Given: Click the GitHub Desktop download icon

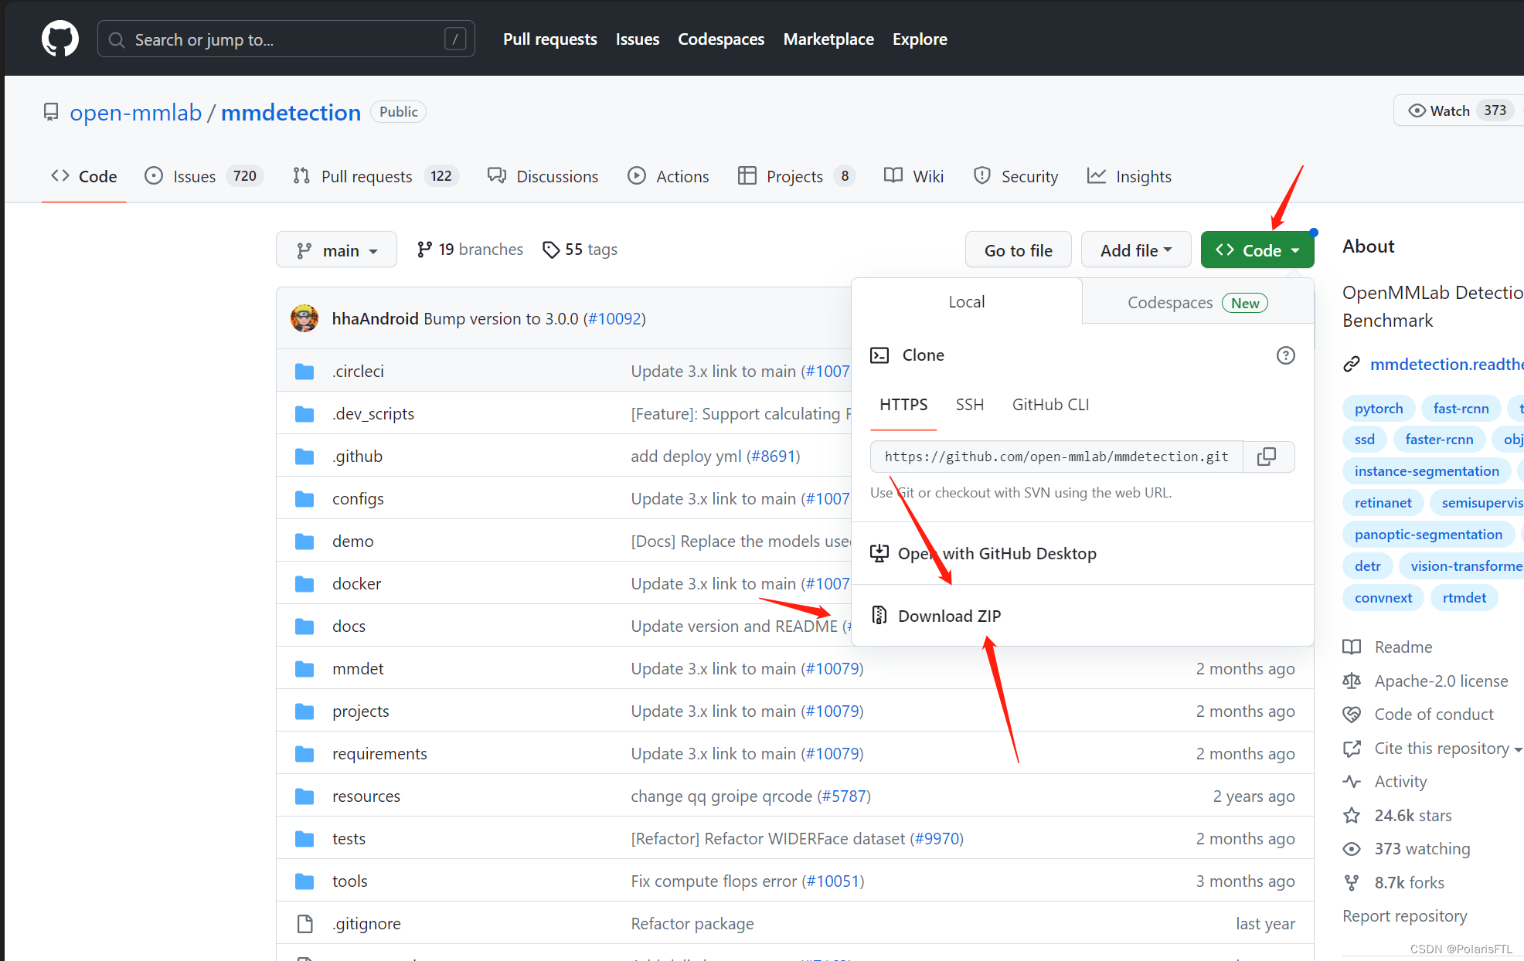Looking at the screenshot, I should tap(879, 553).
